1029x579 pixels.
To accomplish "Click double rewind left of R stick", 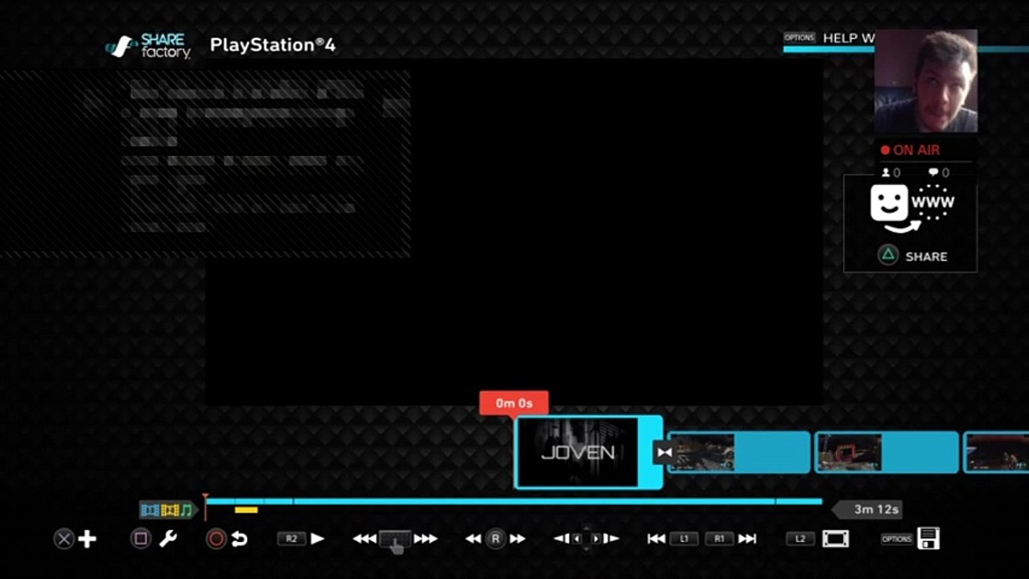I will pyautogui.click(x=473, y=539).
